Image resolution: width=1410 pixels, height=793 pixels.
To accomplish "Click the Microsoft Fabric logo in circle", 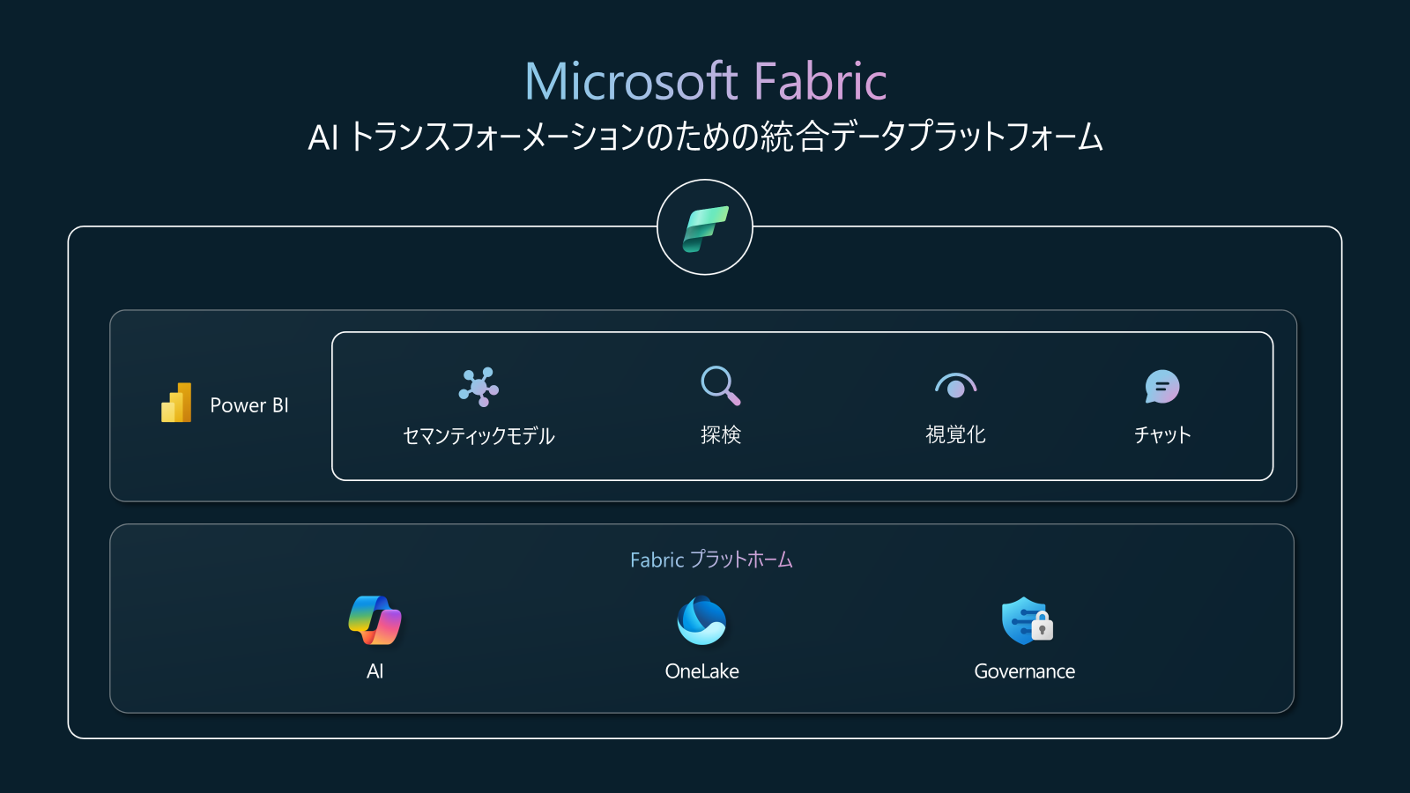I will coord(705,227).
